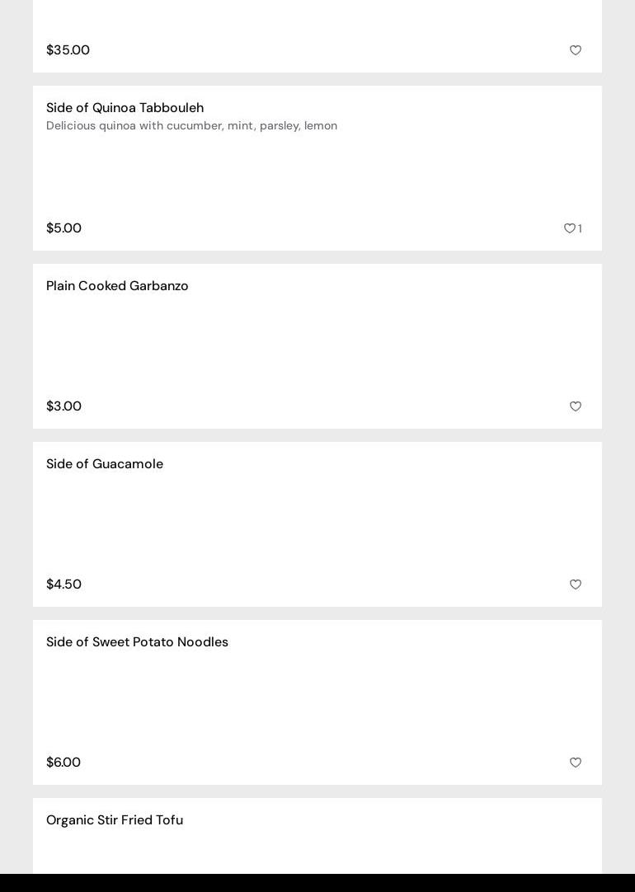The height and width of the screenshot is (892, 635).
Task: Click the $3.00 price of Garbanzo
Action: point(63,406)
